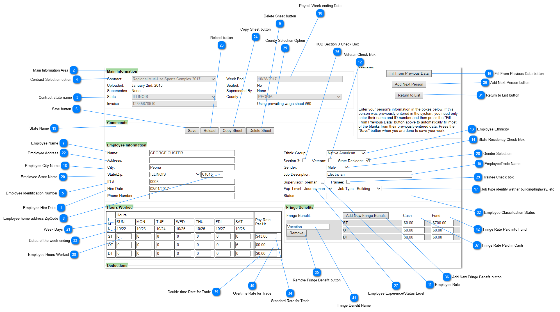This screenshot has height=312, width=560.
Task: Open the Job Type dropdown
Action: coord(368,189)
